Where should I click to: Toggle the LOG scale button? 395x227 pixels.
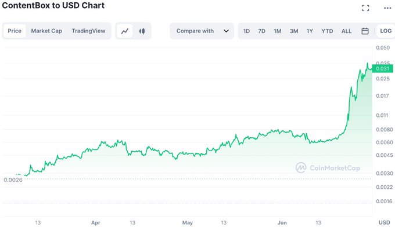(x=386, y=31)
